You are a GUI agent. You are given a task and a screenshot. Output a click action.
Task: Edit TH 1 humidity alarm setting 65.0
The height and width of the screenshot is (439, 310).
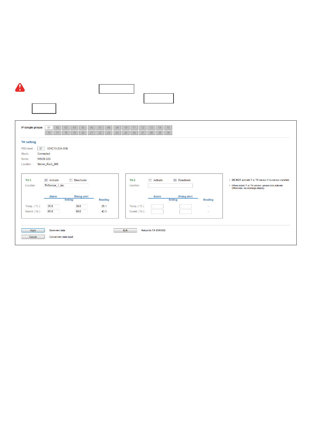click(x=53, y=211)
